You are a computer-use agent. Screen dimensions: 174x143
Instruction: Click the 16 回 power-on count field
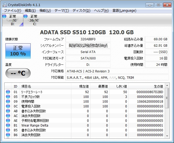157,58
